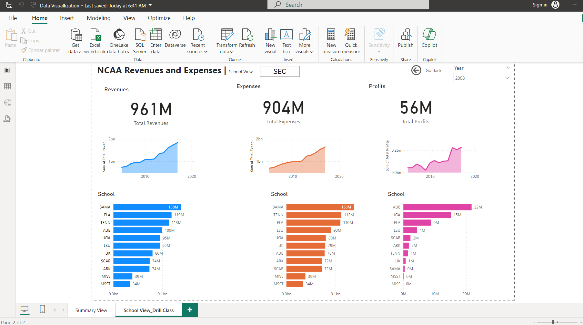The width and height of the screenshot is (583, 325).
Task: Click the Save icon in title bar
Action: (x=9, y=5)
